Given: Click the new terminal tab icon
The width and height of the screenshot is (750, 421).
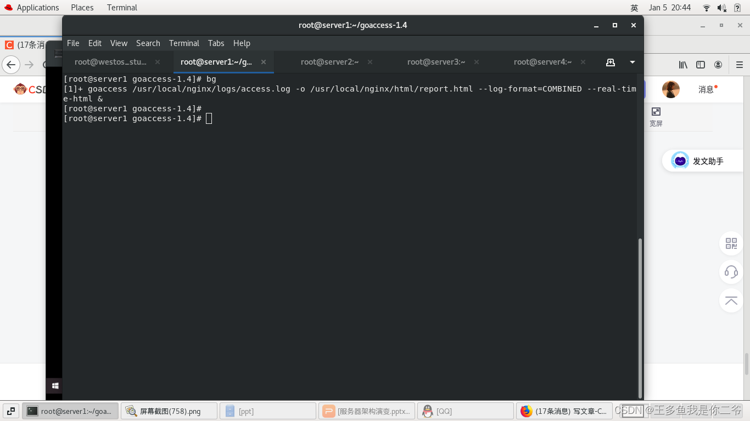Looking at the screenshot, I should 611,62.
